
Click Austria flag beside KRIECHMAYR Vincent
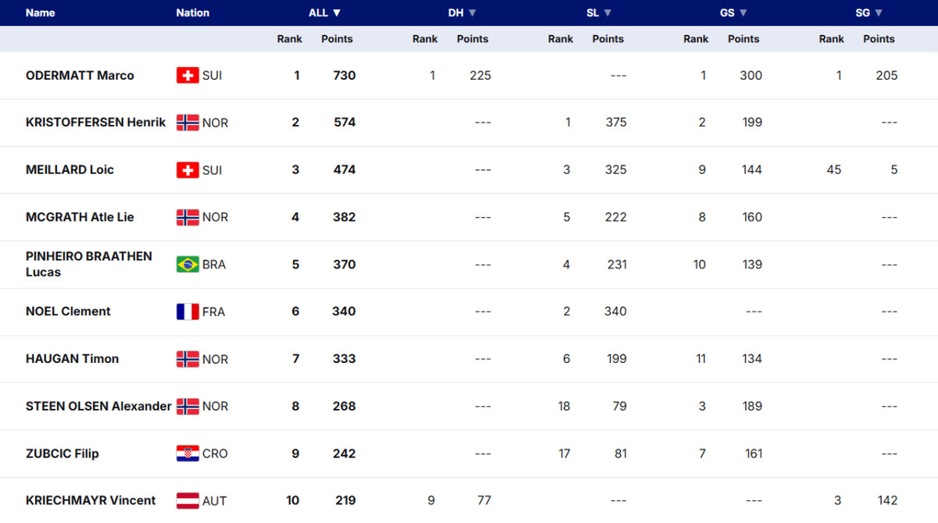pos(188,500)
